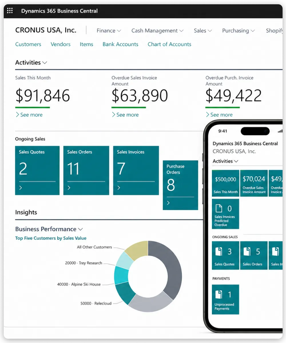
Task: Go to Customers link
Action: click(x=28, y=44)
